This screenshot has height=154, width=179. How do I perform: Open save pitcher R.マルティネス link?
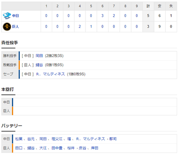coord(50,74)
